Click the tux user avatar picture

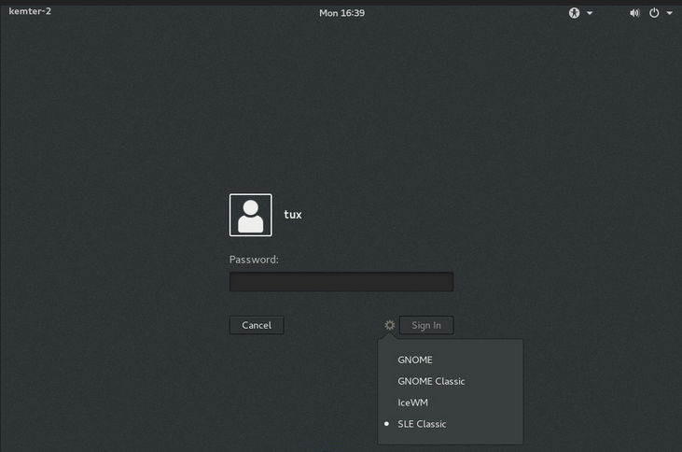[250, 215]
